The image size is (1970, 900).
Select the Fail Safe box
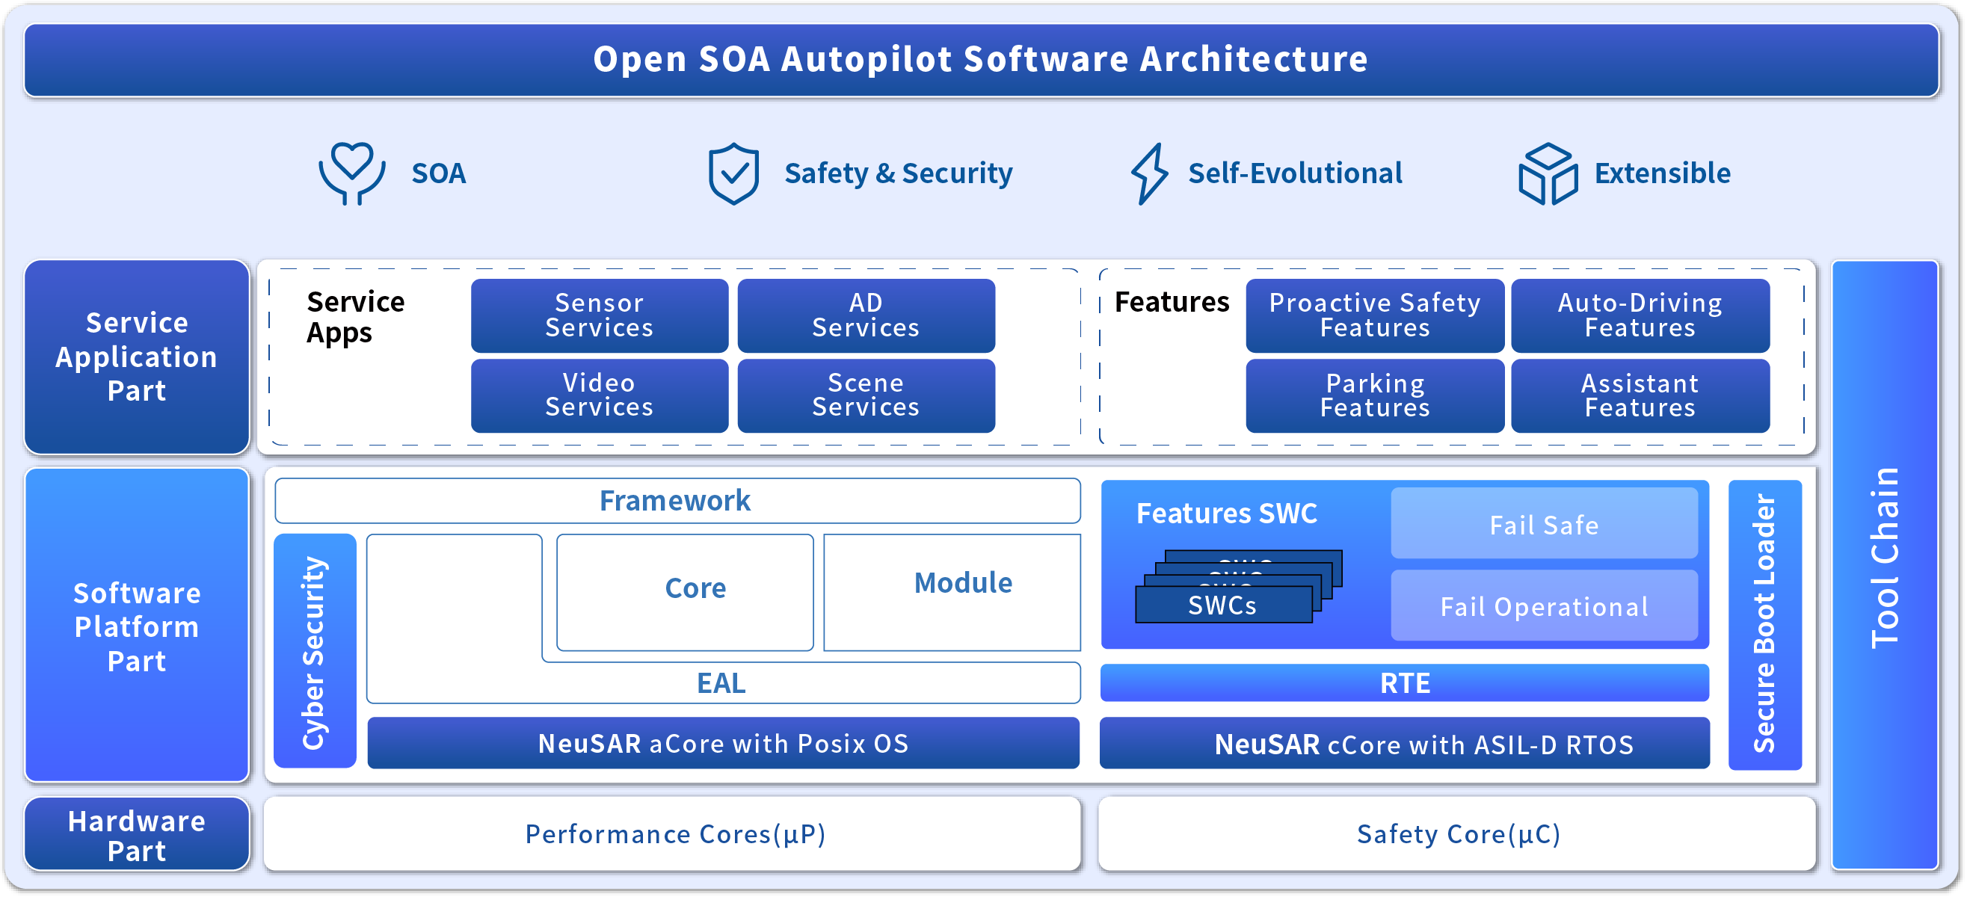[x=1543, y=525]
